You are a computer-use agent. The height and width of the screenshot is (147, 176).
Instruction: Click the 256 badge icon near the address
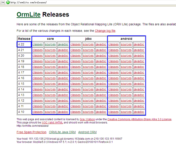click(3, 2)
